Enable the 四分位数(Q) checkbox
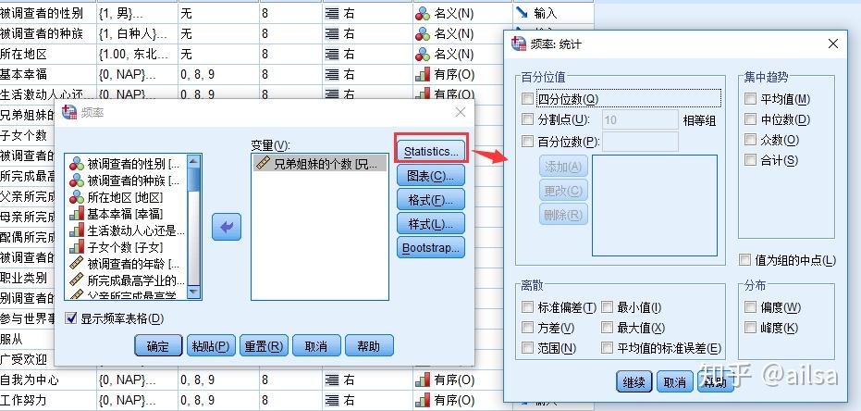861x411 pixels. (528, 99)
